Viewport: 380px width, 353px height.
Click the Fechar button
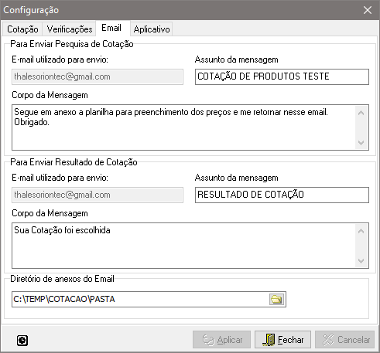point(282,340)
